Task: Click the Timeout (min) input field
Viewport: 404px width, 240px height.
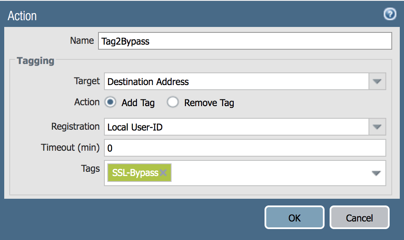Action: (245, 148)
